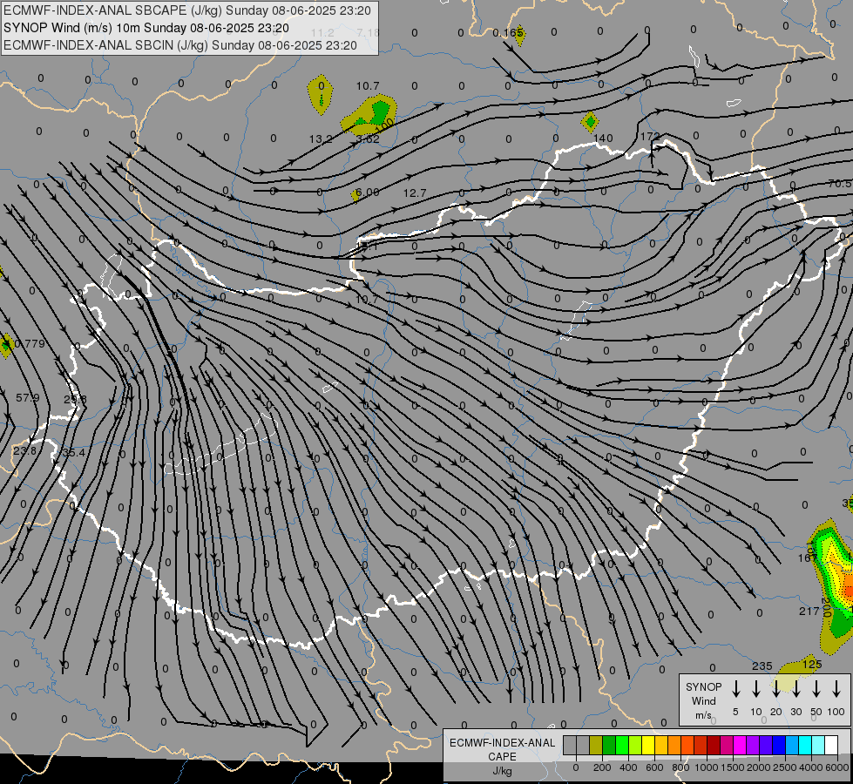Click the 235 value above wind legend

tap(762, 666)
